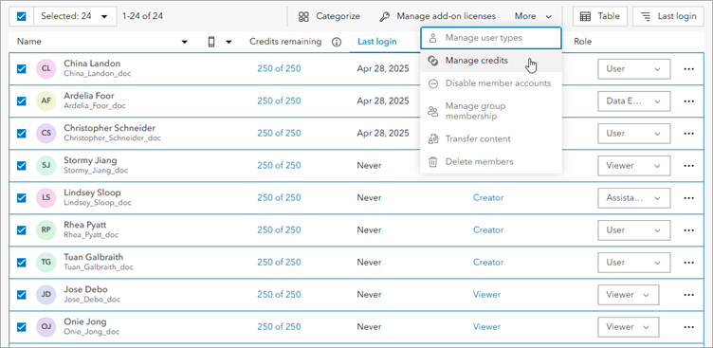Viewport: 713px width, 348px height.
Task: Expand the More menu in toolbar
Action: (x=534, y=16)
